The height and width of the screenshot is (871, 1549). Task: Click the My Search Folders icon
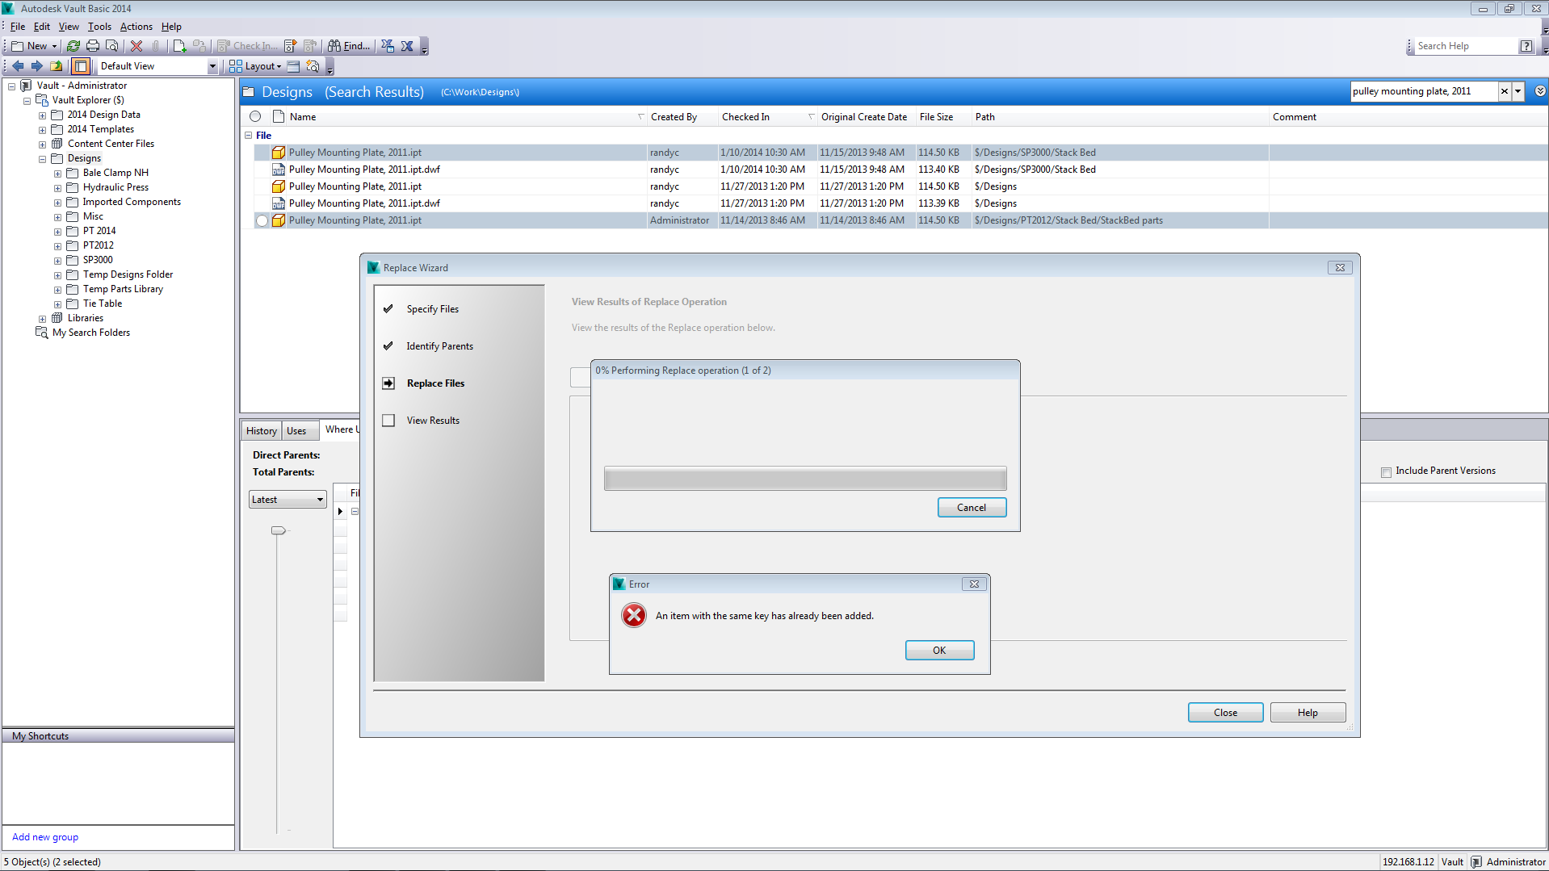click(x=42, y=333)
